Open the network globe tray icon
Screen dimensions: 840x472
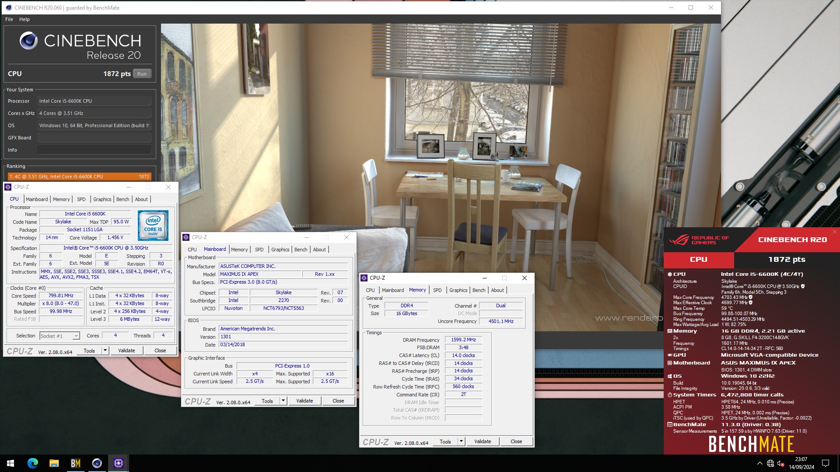point(770,463)
